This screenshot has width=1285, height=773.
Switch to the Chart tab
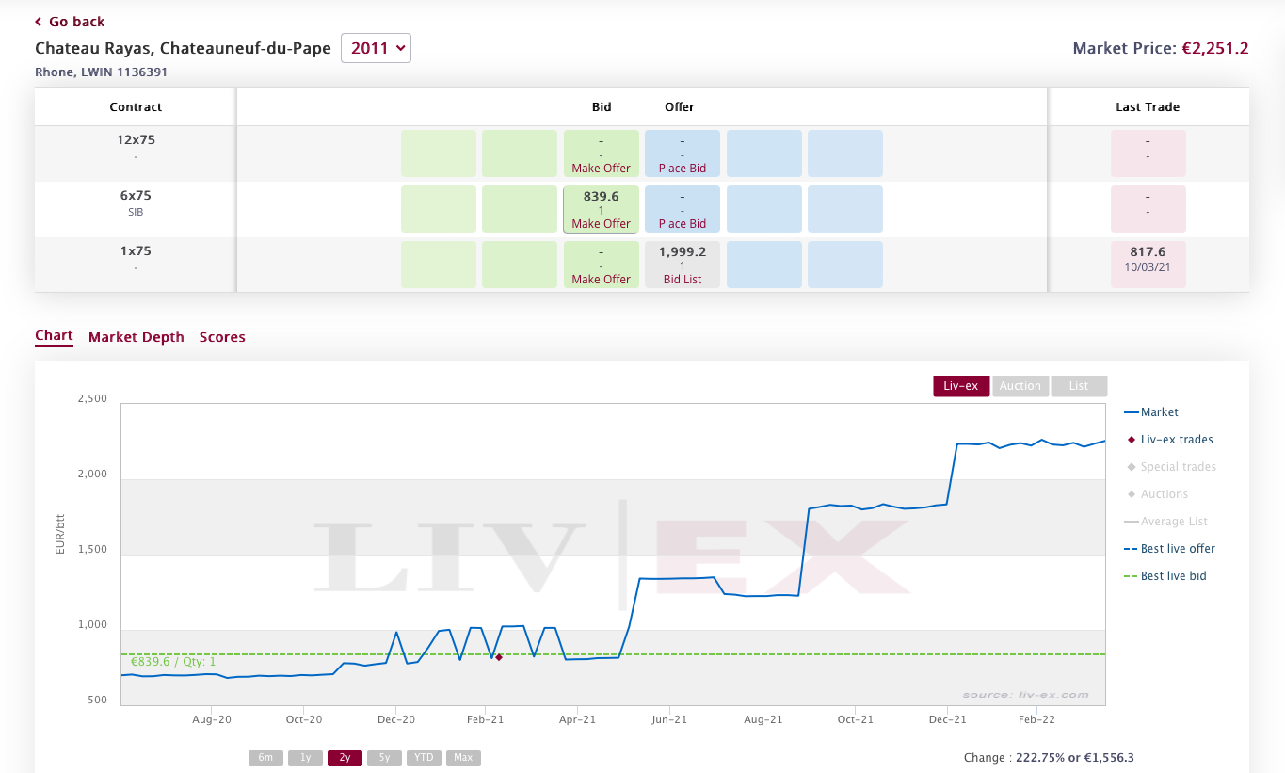click(x=54, y=336)
